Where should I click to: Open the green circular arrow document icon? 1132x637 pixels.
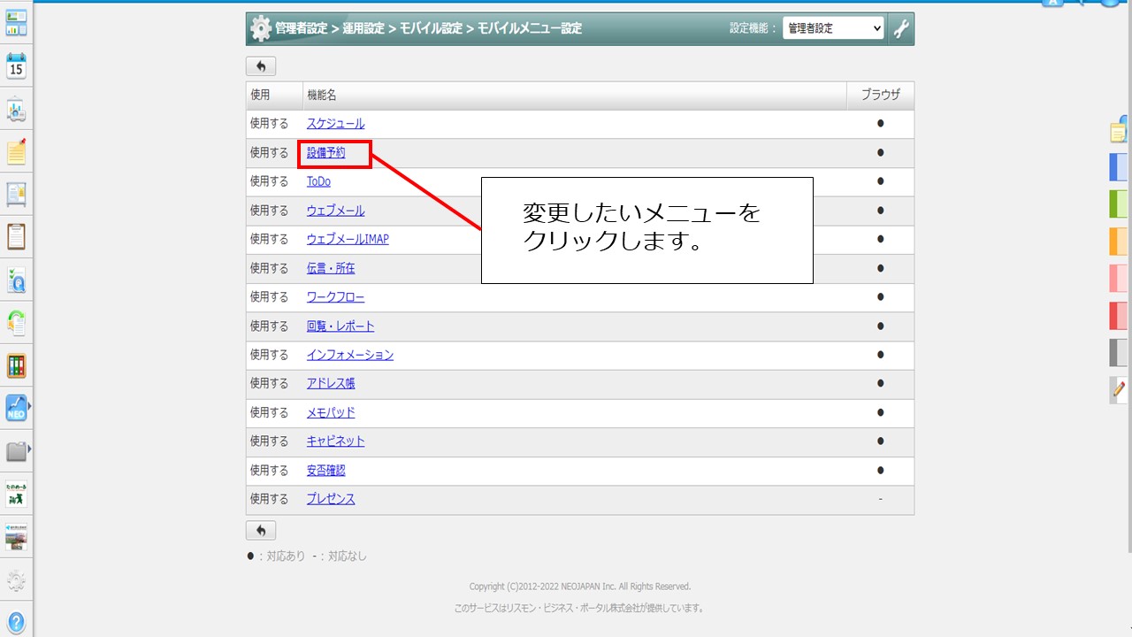(x=16, y=323)
